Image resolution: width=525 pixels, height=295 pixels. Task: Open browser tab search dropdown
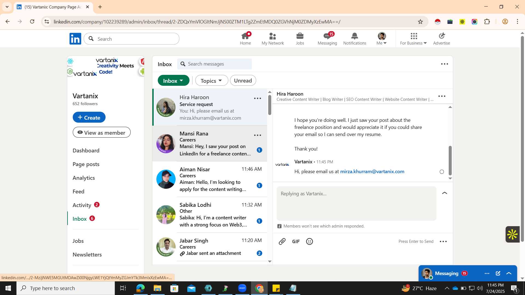7,7
